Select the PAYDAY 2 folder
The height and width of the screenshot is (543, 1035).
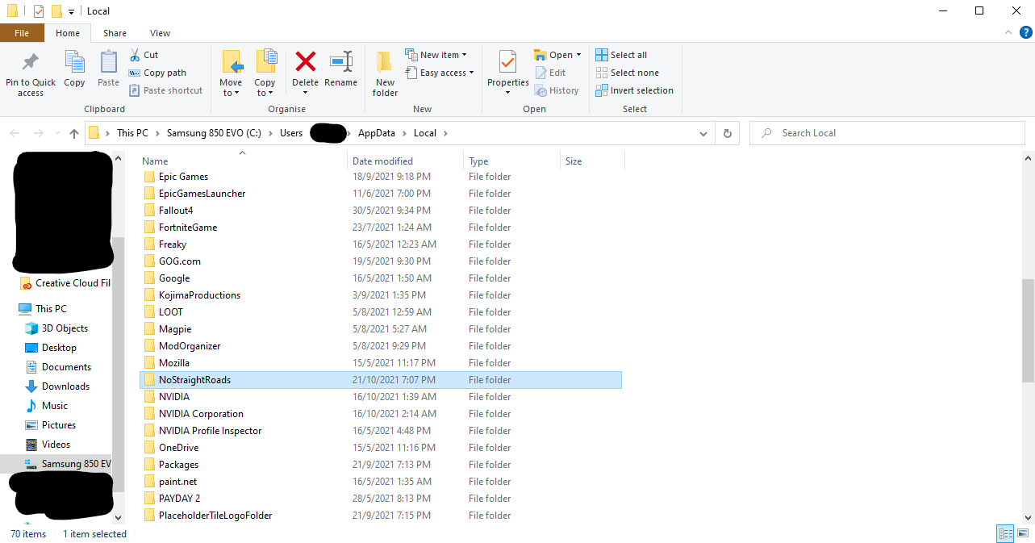[x=381, y=499]
